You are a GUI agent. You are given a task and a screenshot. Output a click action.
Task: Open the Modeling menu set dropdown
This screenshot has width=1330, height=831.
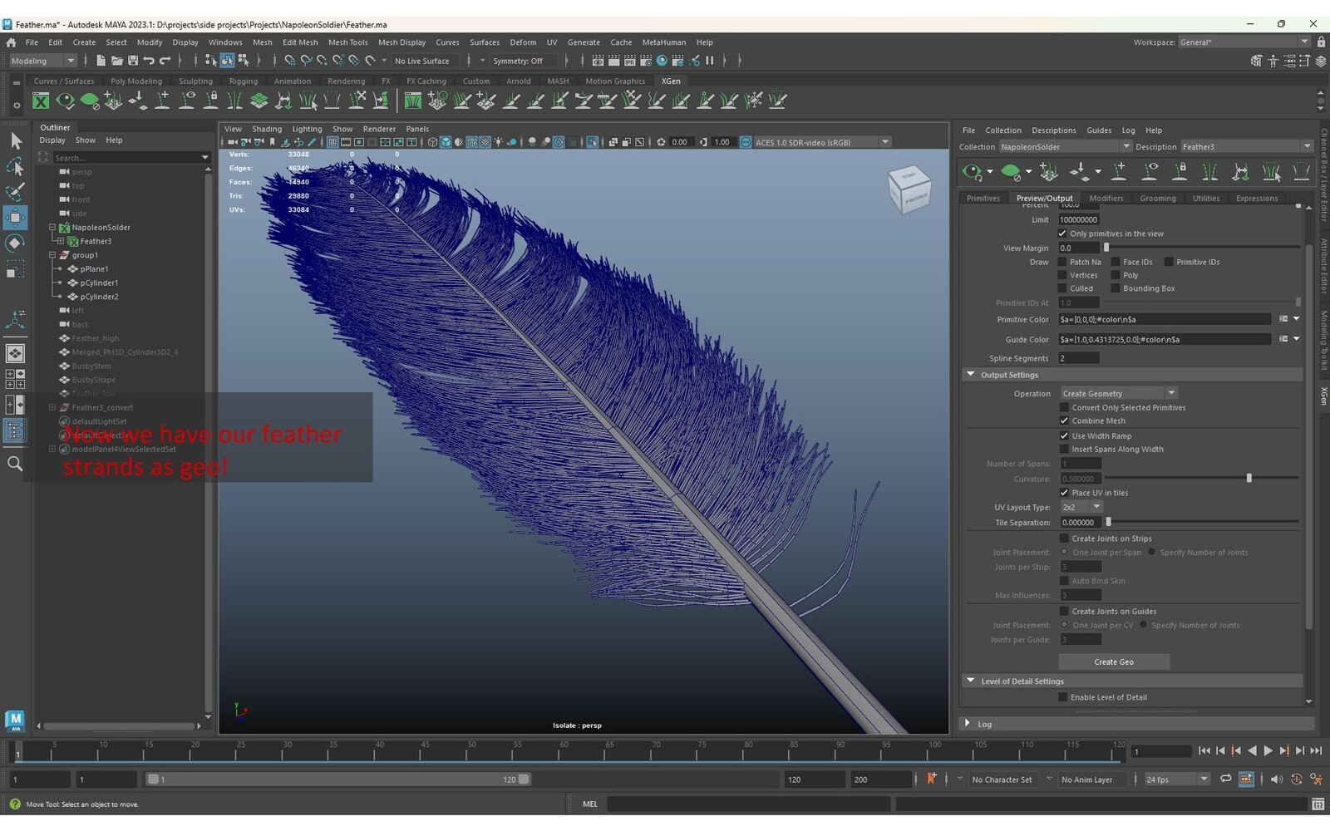pos(42,61)
